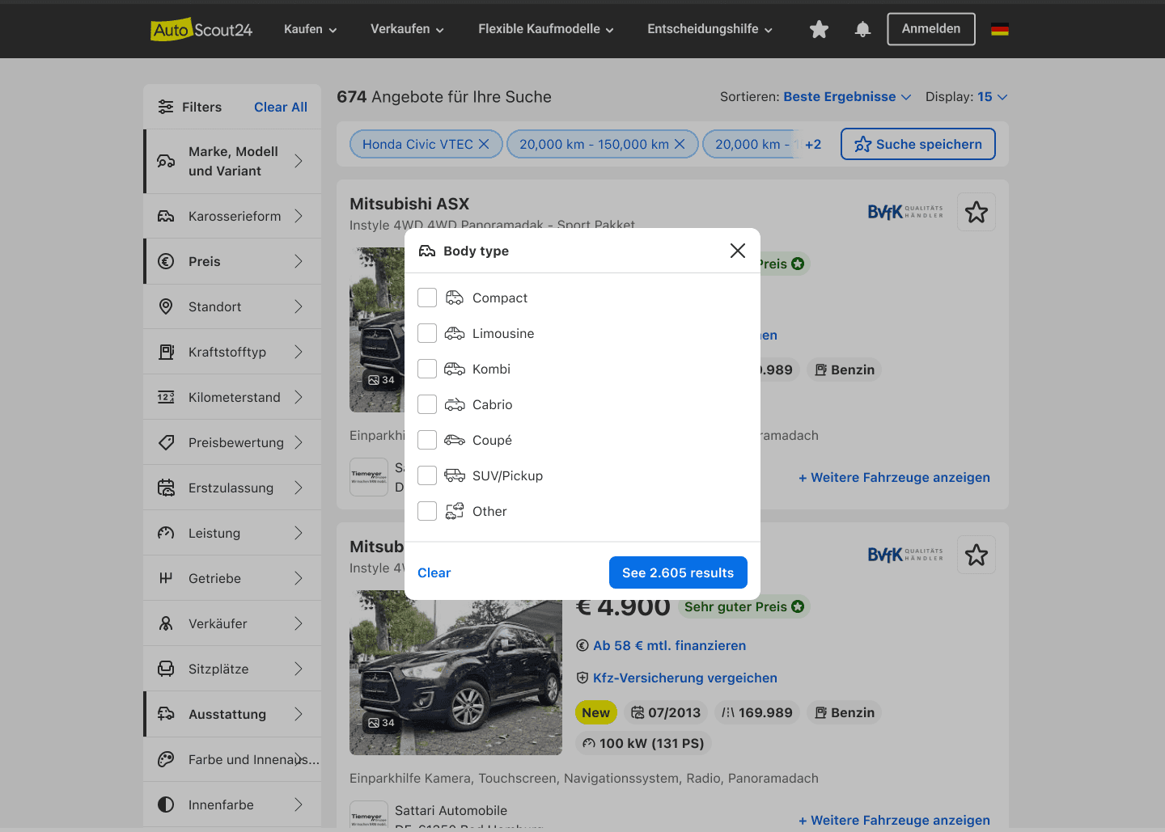Click the Getriebe transmission icon
Image resolution: width=1165 pixels, height=832 pixels.
click(166, 578)
